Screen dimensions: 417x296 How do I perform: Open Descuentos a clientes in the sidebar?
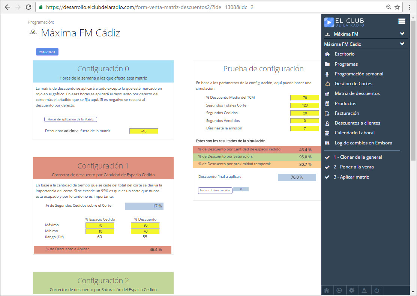coord(357,123)
